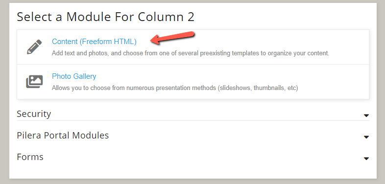Click the 'Select a Module For Column 2' title
The width and height of the screenshot is (385, 184).
click(106, 17)
